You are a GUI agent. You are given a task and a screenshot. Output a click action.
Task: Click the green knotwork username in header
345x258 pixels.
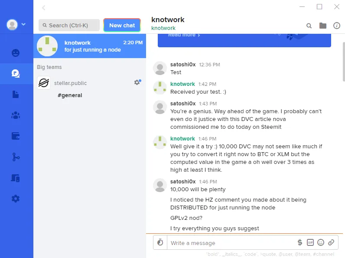coord(163,28)
